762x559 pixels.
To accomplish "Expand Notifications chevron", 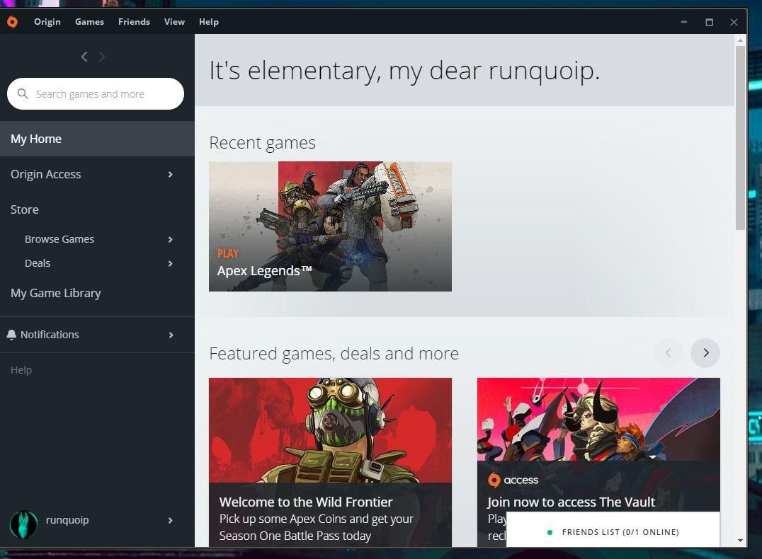I will click(x=171, y=335).
